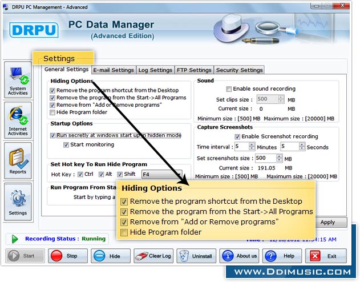This screenshot has width=360, height=282.
Task: Open About us information
Action: [x=239, y=256]
